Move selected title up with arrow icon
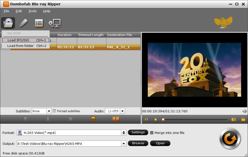 (x=25, y=119)
